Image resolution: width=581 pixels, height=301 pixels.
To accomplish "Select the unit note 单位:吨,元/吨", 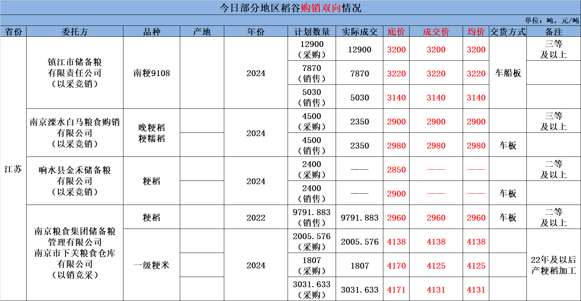I will (x=552, y=20).
